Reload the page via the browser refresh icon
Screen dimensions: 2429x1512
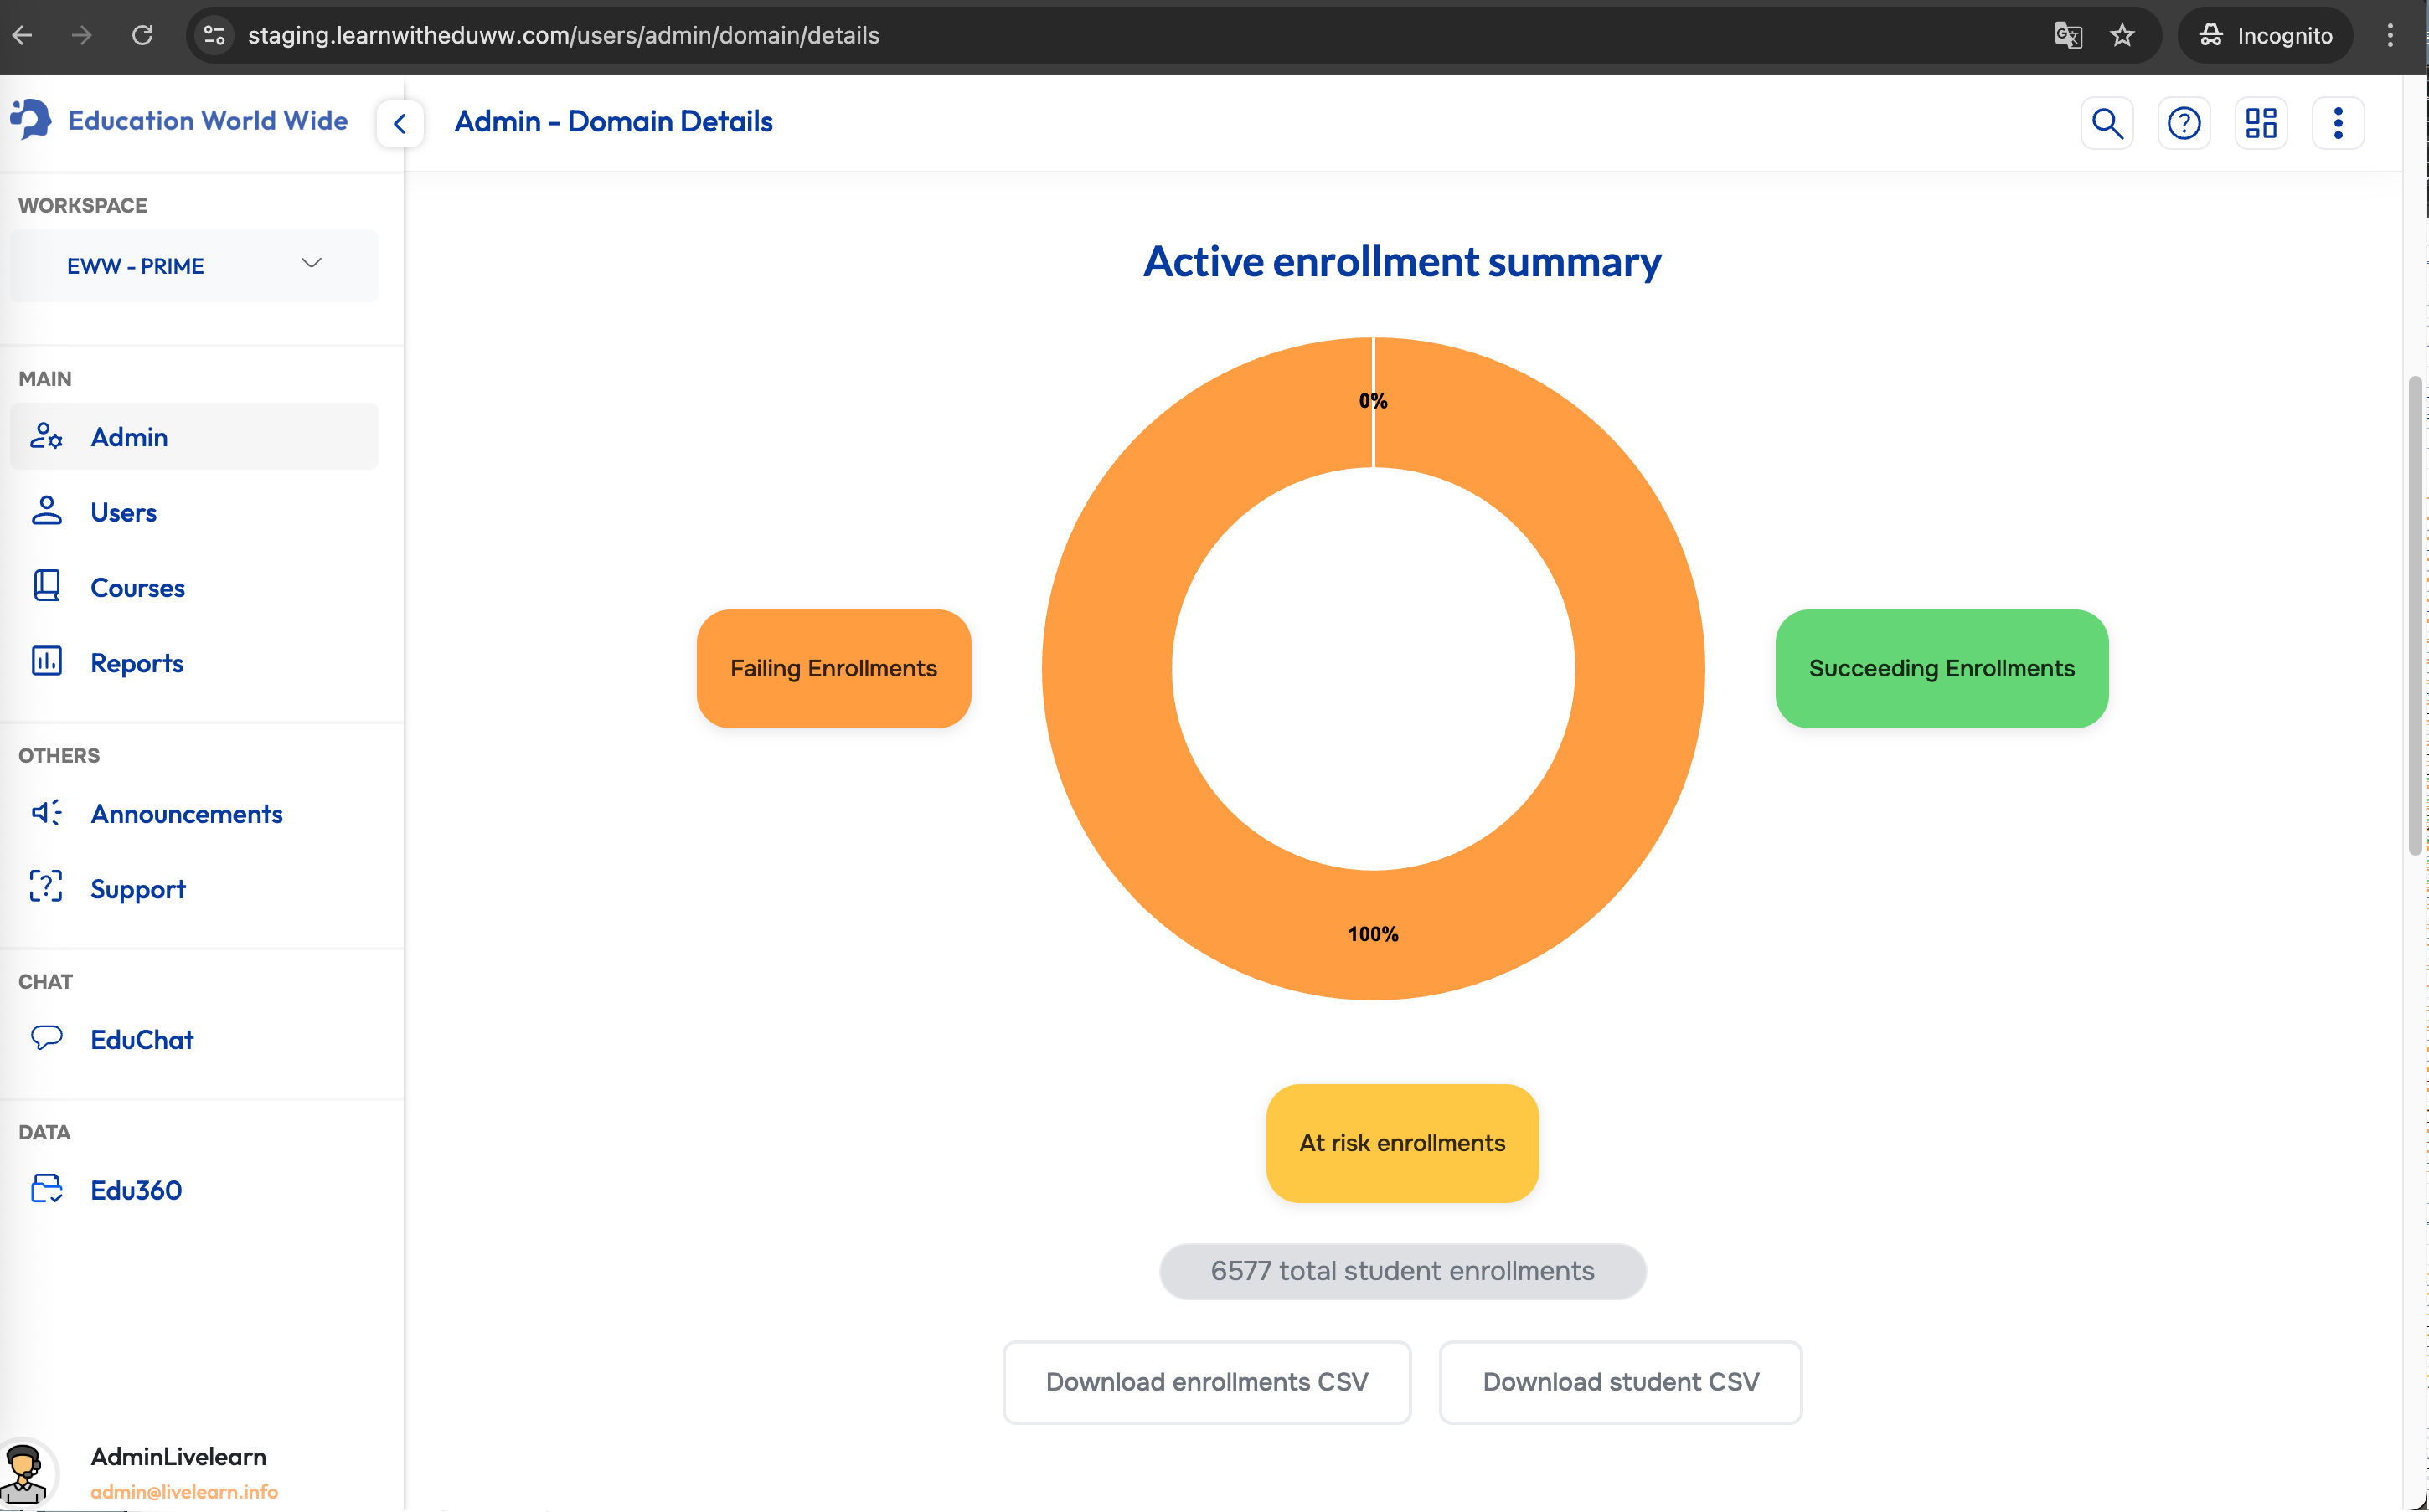click(x=142, y=36)
